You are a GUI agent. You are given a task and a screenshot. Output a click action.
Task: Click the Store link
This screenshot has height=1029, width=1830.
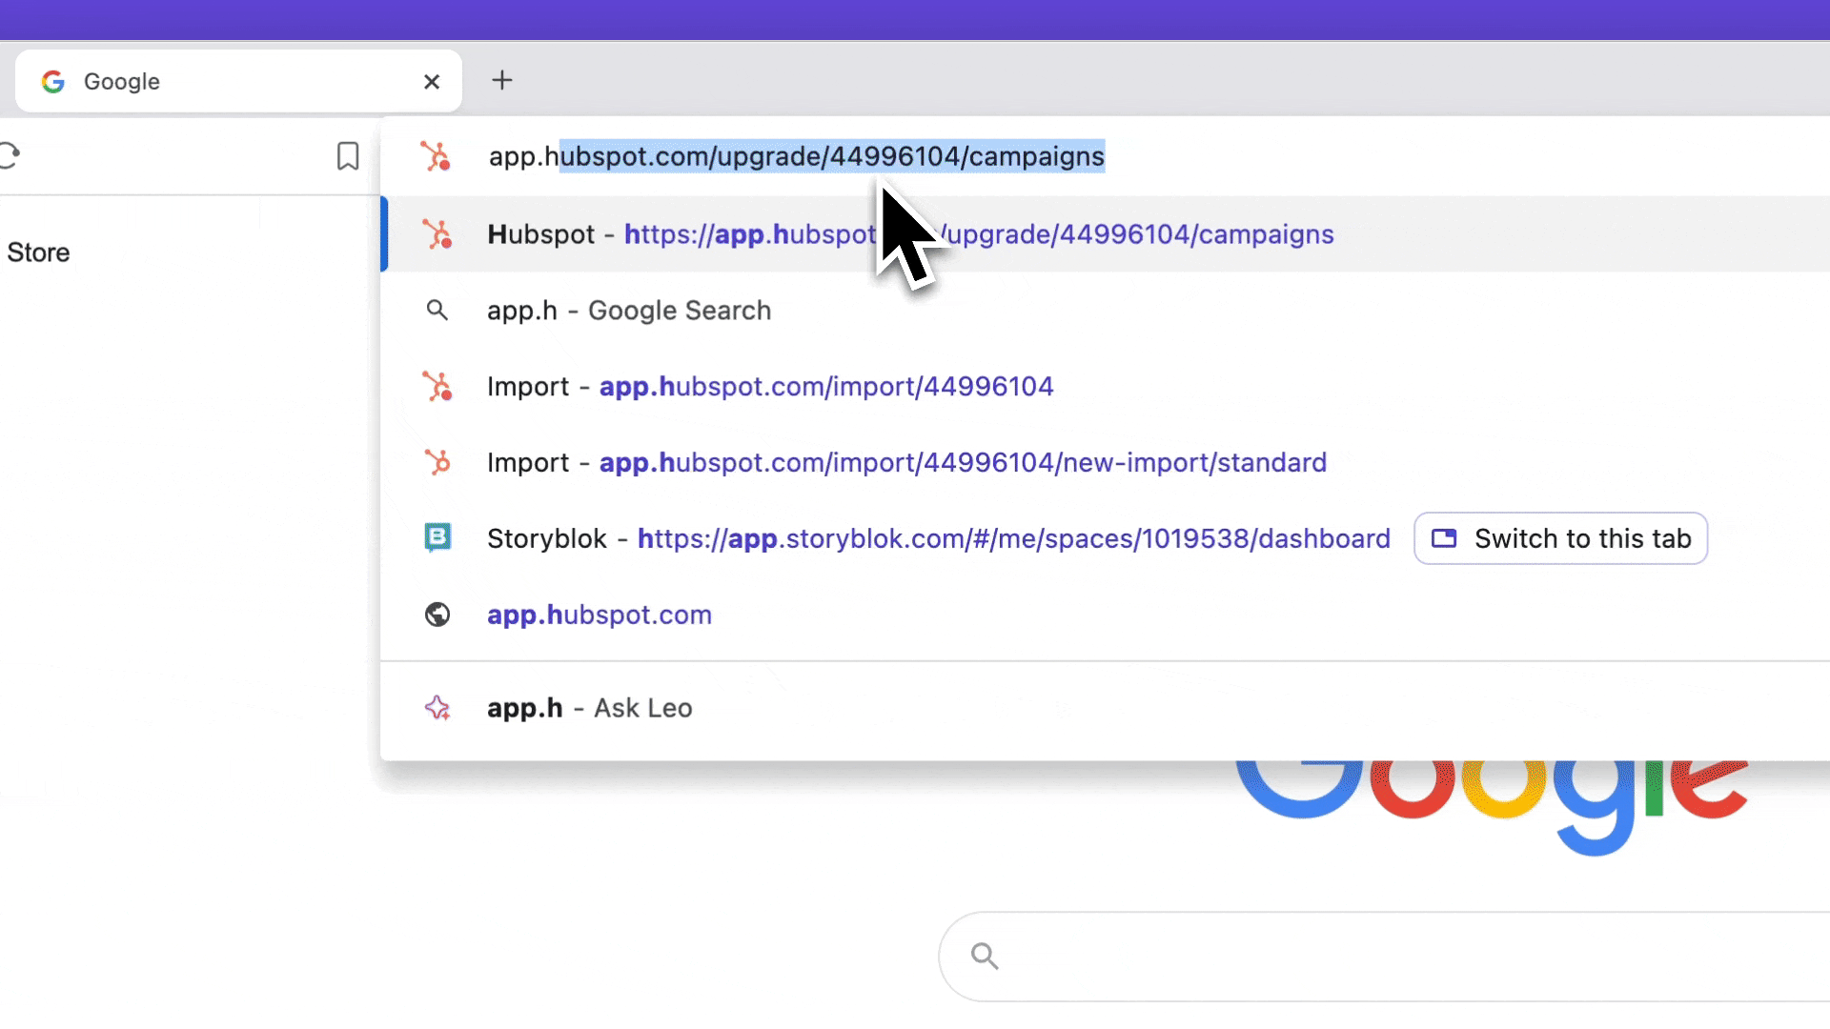38,252
